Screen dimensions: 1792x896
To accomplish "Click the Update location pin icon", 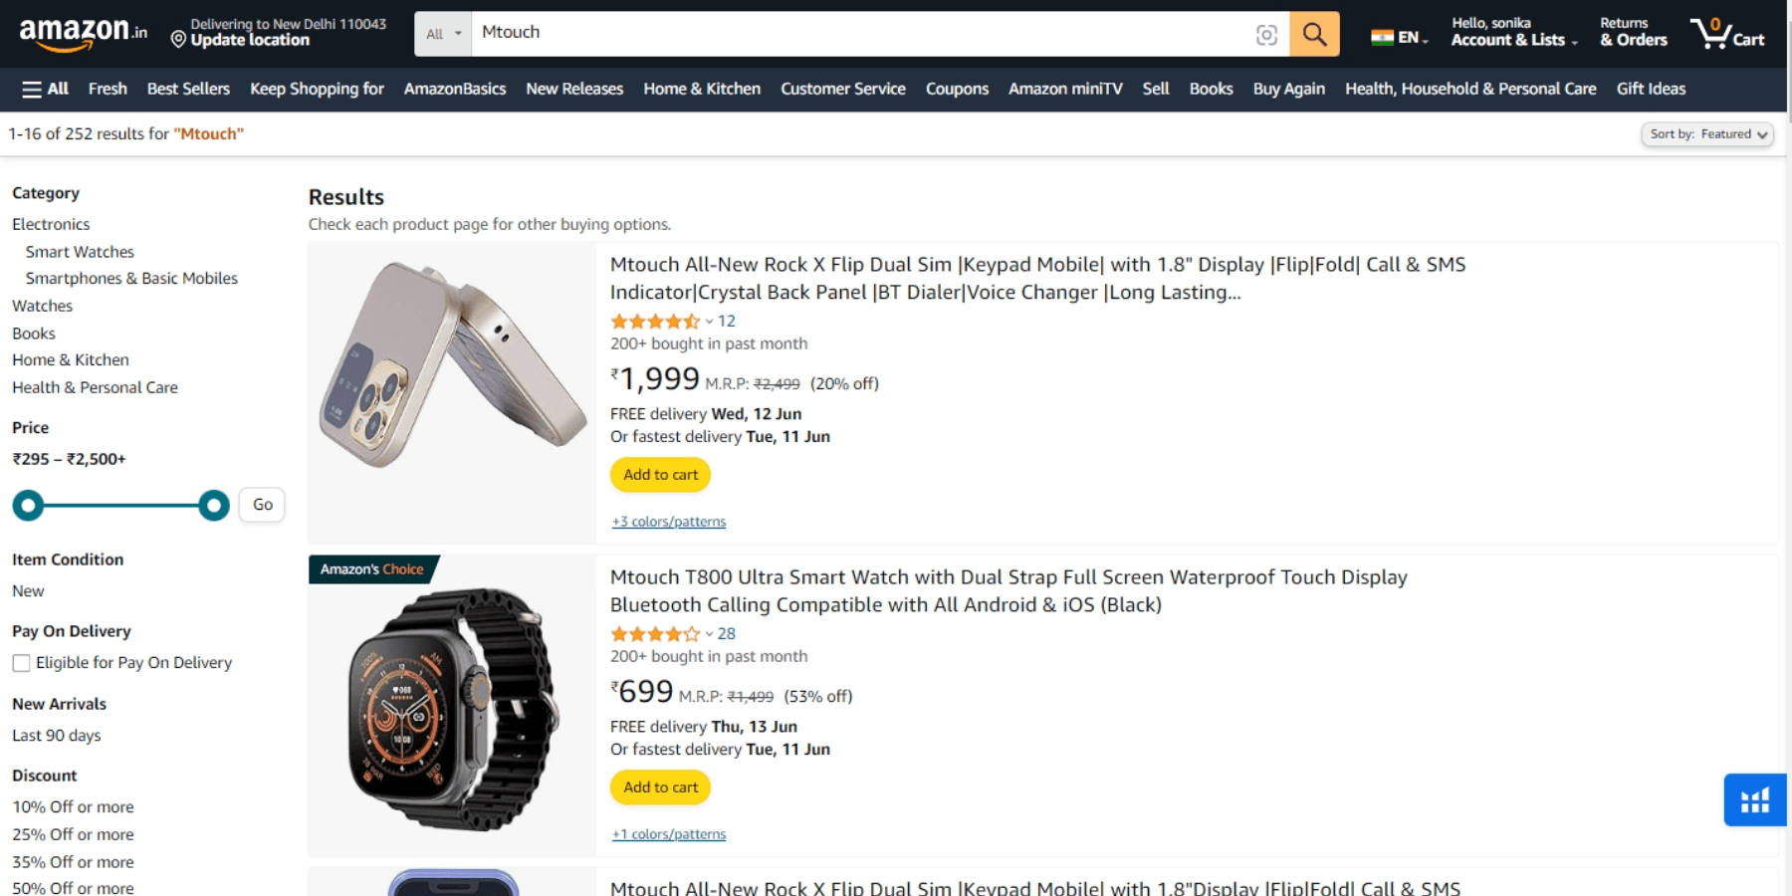I will point(178,40).
